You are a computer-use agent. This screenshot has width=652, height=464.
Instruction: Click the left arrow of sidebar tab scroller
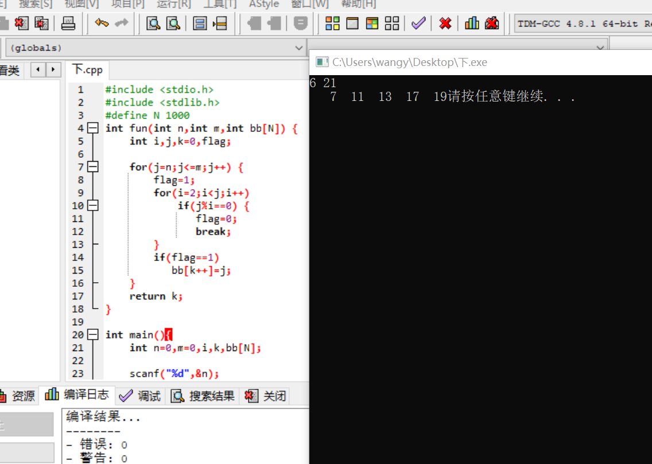pos(38,69)
